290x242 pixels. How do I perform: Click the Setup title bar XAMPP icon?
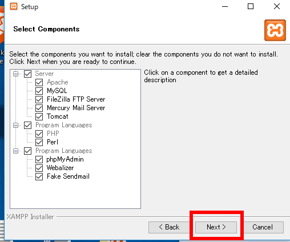14,6
